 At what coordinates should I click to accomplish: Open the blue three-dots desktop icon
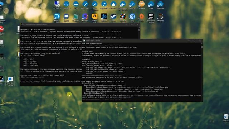76,4
